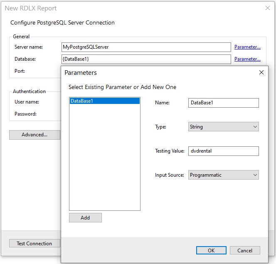Image resolution: width=276 pixels, height=264 pixels.
Task: Click the Test Connection button
Action: tap(34, 243)
